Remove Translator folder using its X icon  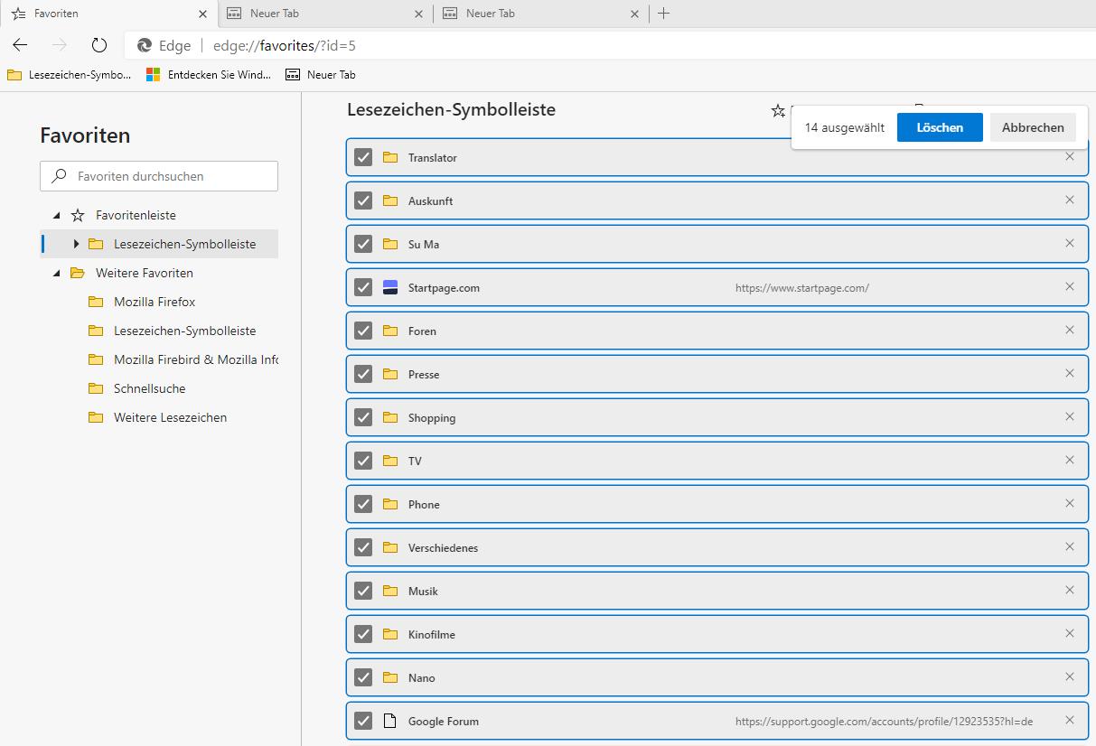[1070, 157]
